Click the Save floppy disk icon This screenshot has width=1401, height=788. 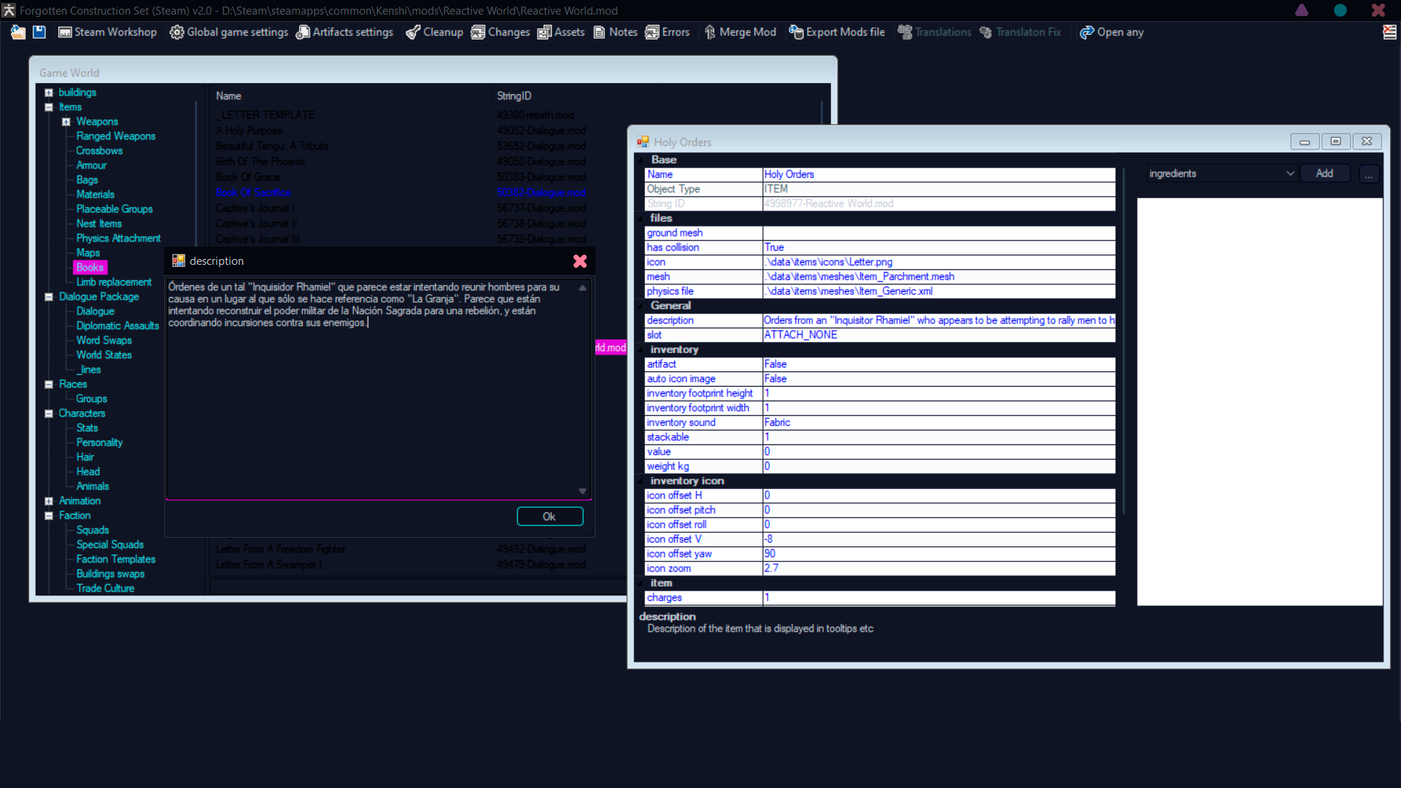39,32
